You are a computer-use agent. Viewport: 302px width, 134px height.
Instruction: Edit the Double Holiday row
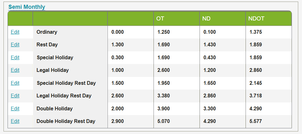[15, 108]
